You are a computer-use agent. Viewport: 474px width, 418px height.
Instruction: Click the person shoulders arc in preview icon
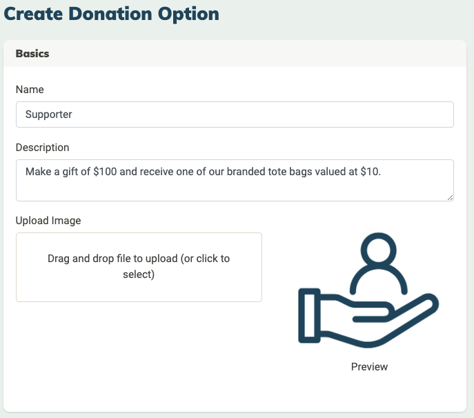coord(379,279)
